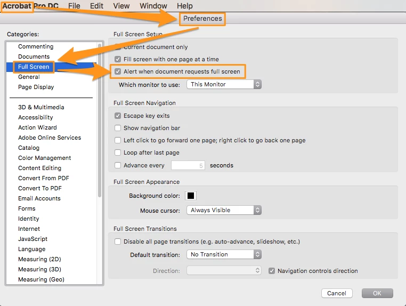Select Accessibility category
The image size is (406, 306).
pos(36,117)
